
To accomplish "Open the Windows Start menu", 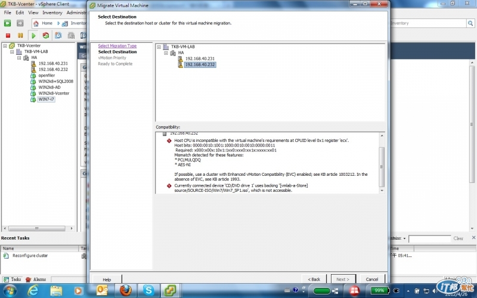I will pyautogui.click(x=10, y=291).
